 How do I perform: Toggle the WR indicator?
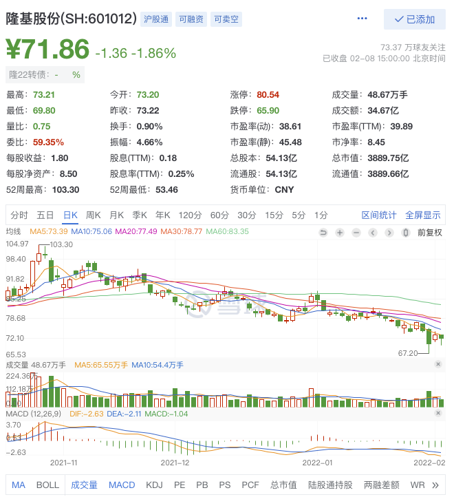pyautogui.click(x=418, y=485)
